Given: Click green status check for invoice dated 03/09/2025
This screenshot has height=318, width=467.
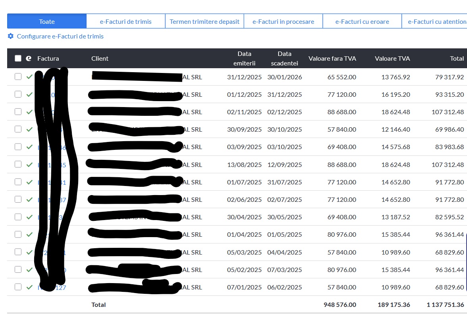Looking at the screenshot, I should 29,147.
